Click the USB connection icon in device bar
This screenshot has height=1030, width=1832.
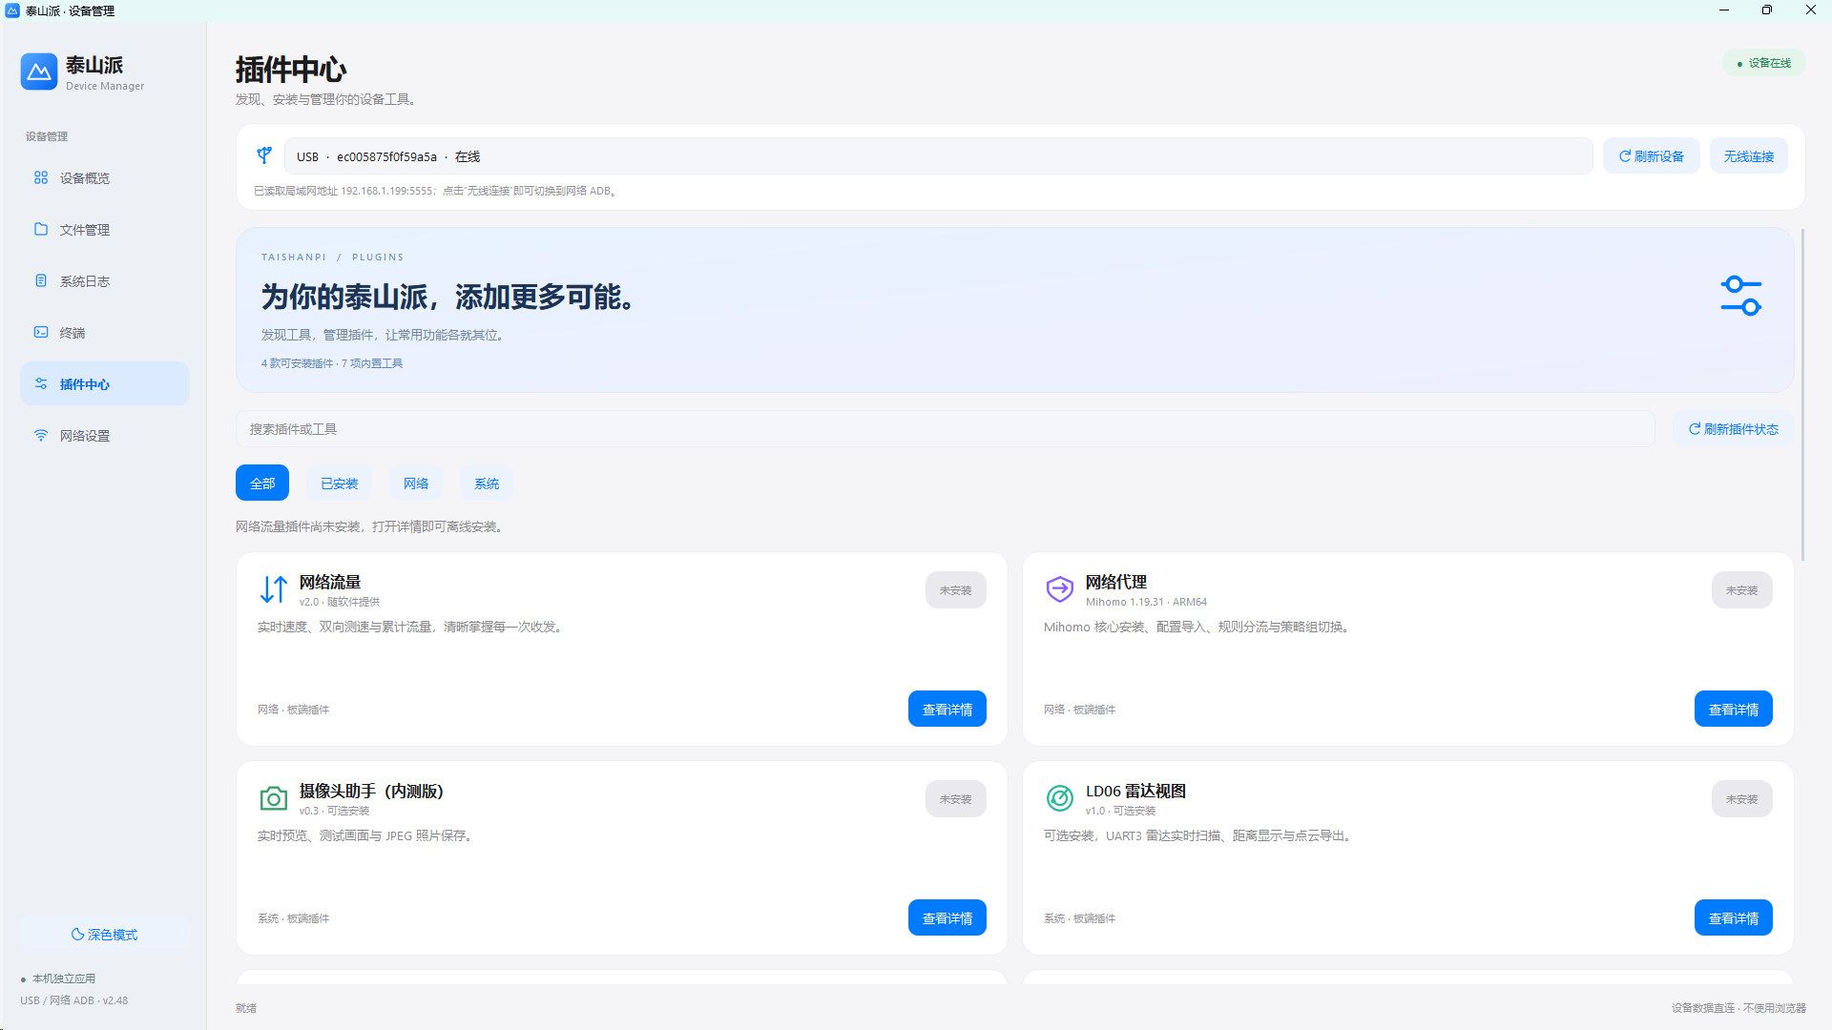264,155
